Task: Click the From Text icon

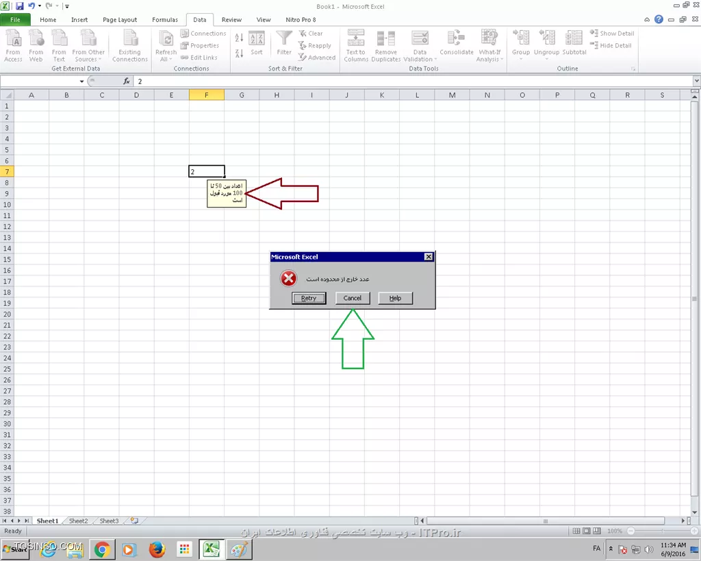Action: [59, 45]
